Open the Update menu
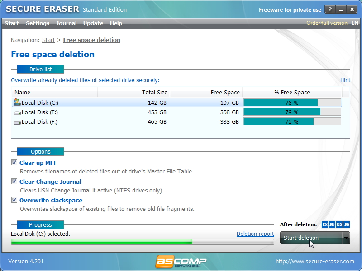Screen dimensions: 362x271 coord(93,23)
